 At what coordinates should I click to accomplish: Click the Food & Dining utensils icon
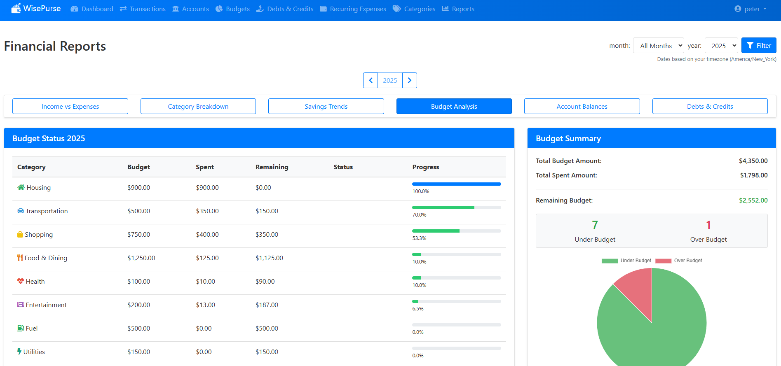click(20, 258)
